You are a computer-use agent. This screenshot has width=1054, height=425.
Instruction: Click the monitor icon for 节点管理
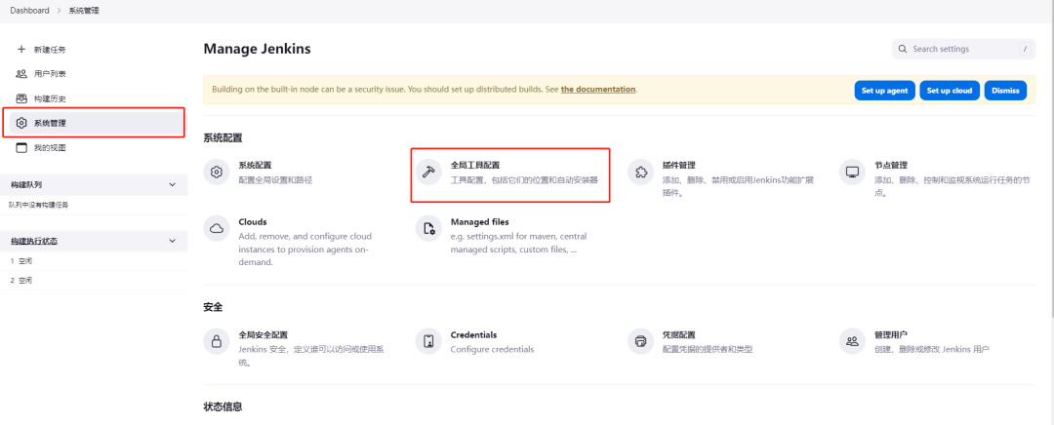pyautogui.click(x=852, y=172)
